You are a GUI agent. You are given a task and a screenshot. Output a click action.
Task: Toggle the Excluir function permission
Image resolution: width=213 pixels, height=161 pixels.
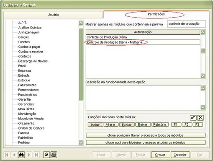coord(127,125)
